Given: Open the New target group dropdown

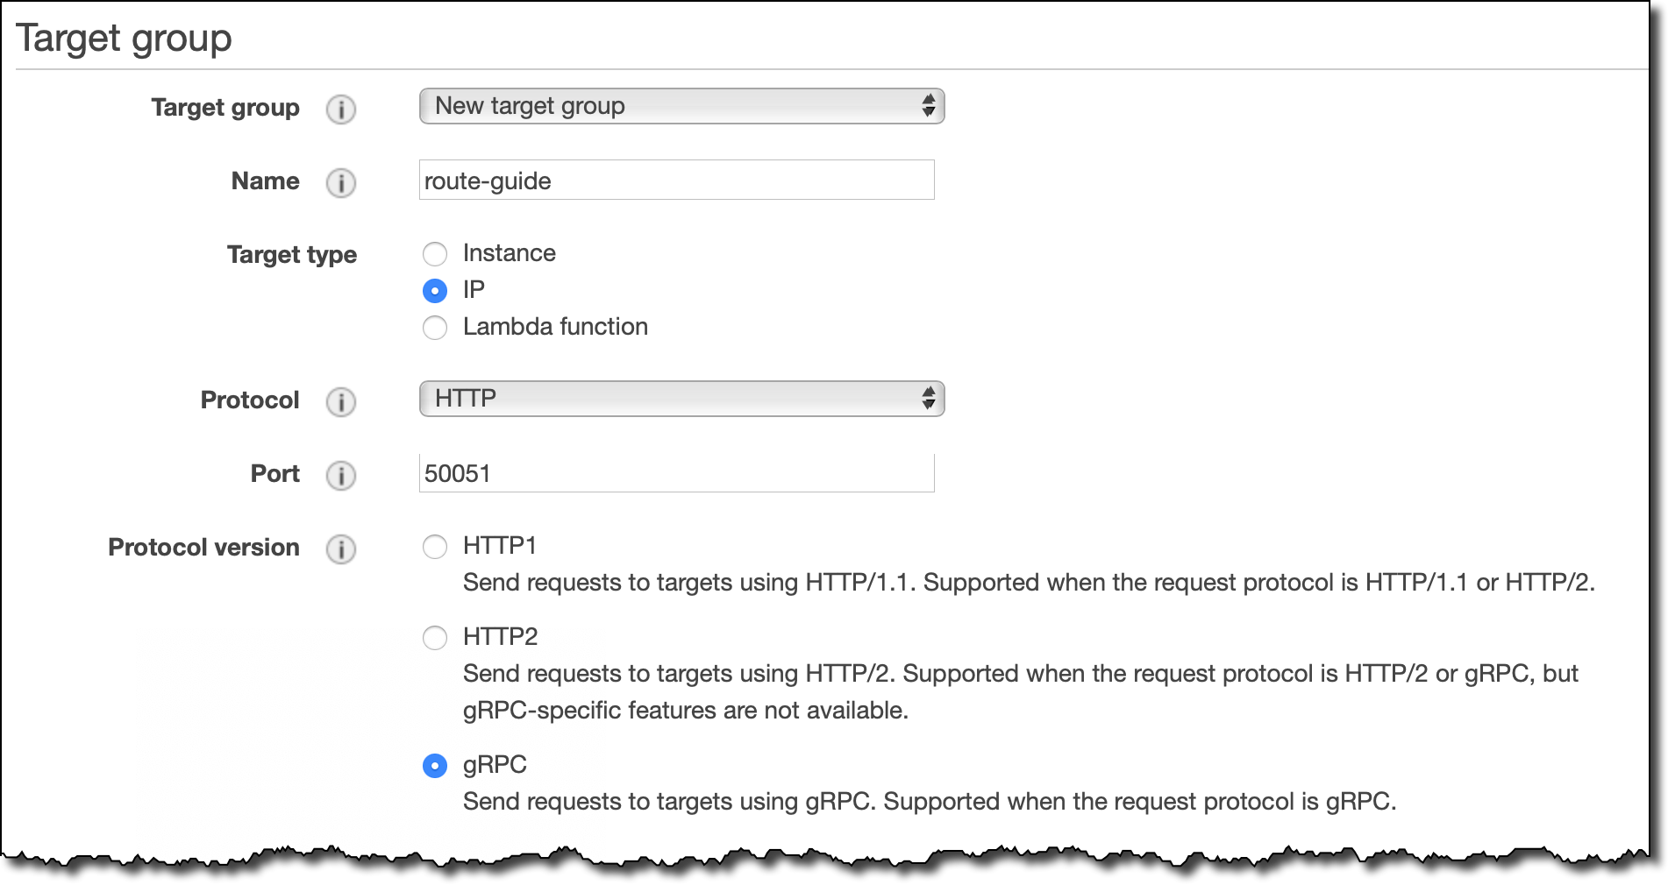Looking at the screenshot, I should tap(681, 106).
